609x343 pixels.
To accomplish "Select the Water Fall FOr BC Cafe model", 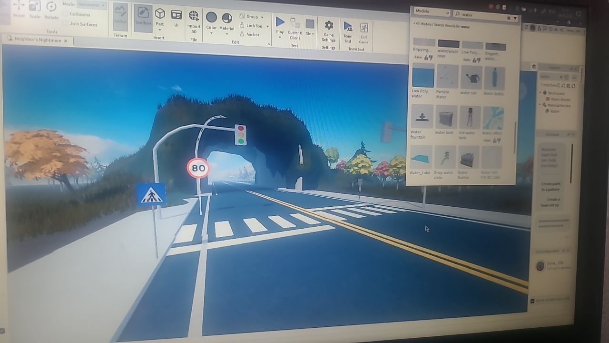I will [491, 163].
